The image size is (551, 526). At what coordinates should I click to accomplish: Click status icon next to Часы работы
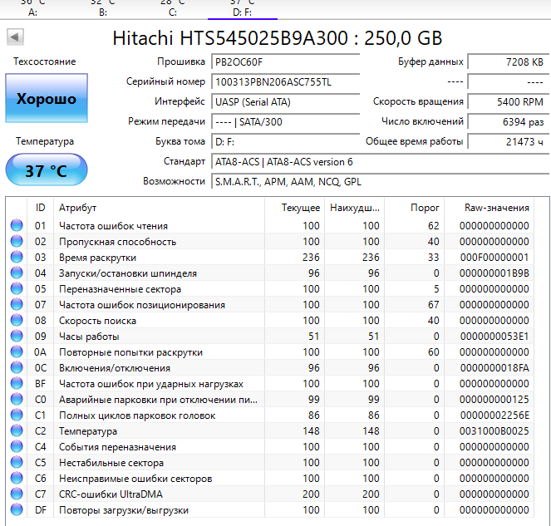point(17,337)
